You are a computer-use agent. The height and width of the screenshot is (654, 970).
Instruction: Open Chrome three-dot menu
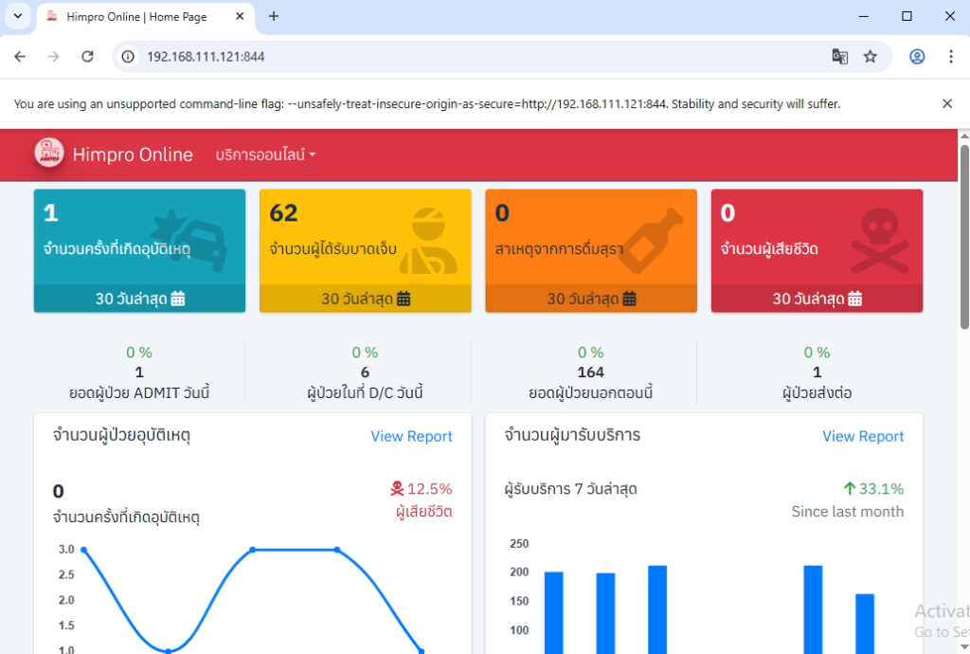950,57
